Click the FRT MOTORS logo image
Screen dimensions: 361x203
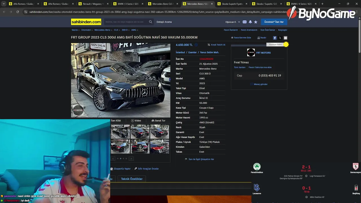251,52
